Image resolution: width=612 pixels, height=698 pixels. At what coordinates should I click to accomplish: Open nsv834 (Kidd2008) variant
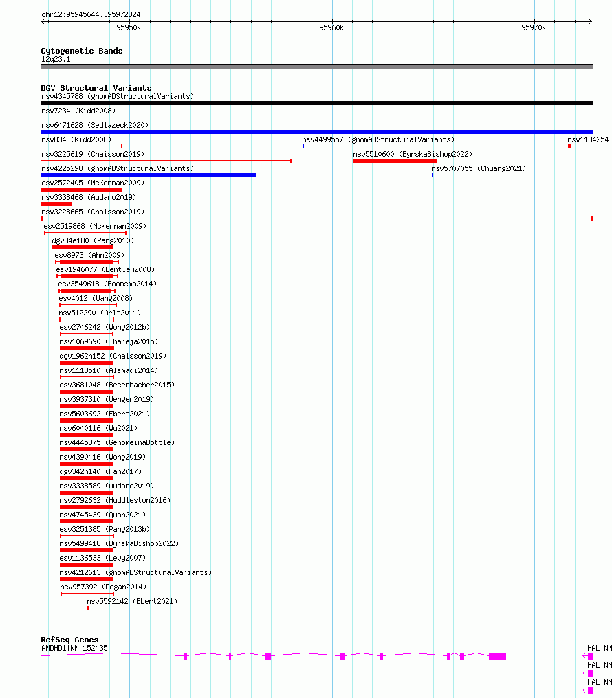pyautogui.click(x=76, y=139)
